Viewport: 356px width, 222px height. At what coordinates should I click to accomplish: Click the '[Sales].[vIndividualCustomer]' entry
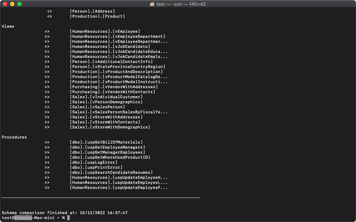[x=106, y=97]
